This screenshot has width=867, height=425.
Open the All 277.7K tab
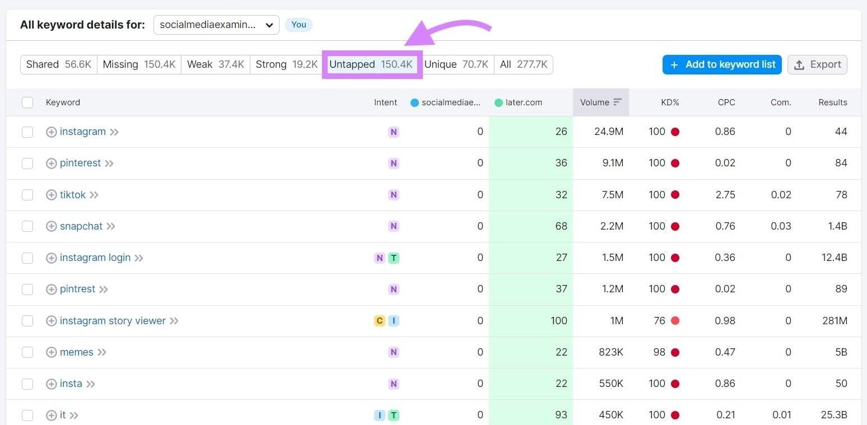(523, 64)
